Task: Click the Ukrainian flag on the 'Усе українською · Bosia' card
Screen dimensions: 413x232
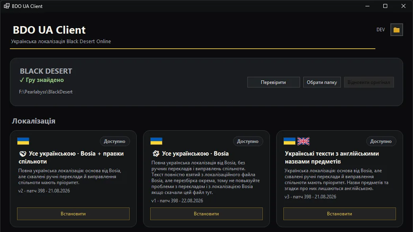Action: 156,141
